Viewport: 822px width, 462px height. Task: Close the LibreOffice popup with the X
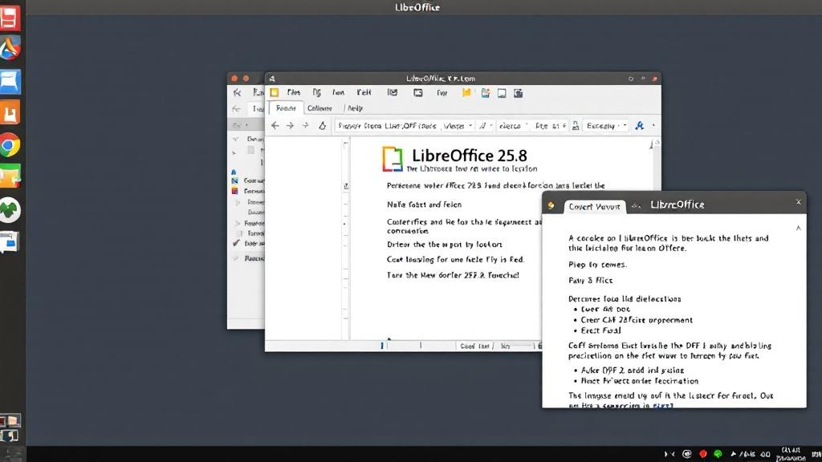click(x=799, y=201)
